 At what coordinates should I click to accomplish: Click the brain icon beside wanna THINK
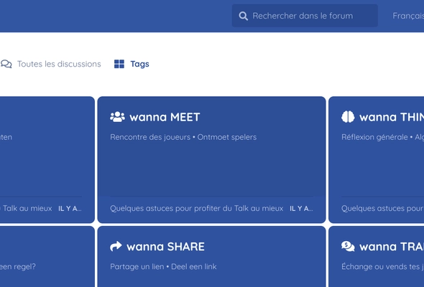pyautogui.click(x=348, y=117)
